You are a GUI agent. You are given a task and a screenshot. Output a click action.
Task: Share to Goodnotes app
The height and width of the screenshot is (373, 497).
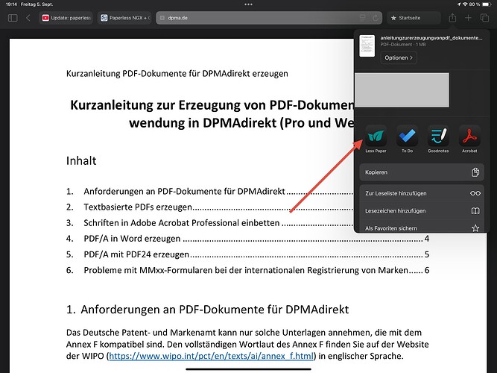coord(438,139)
